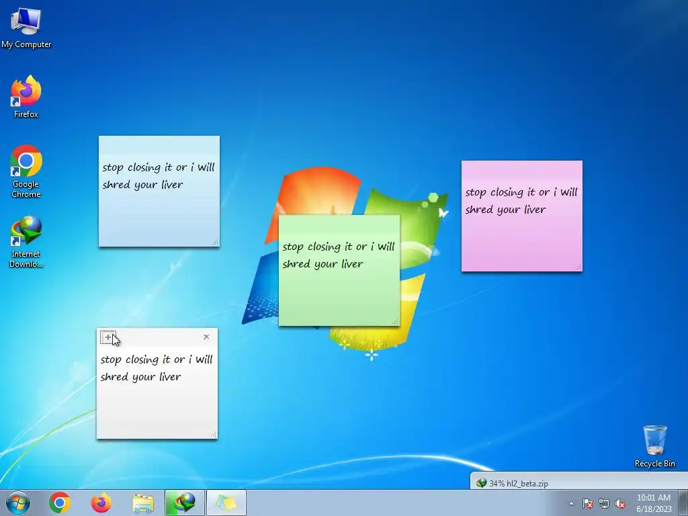Open Action Center flag icon
Screen dimensions: 688x516
[x=587, y=504]
